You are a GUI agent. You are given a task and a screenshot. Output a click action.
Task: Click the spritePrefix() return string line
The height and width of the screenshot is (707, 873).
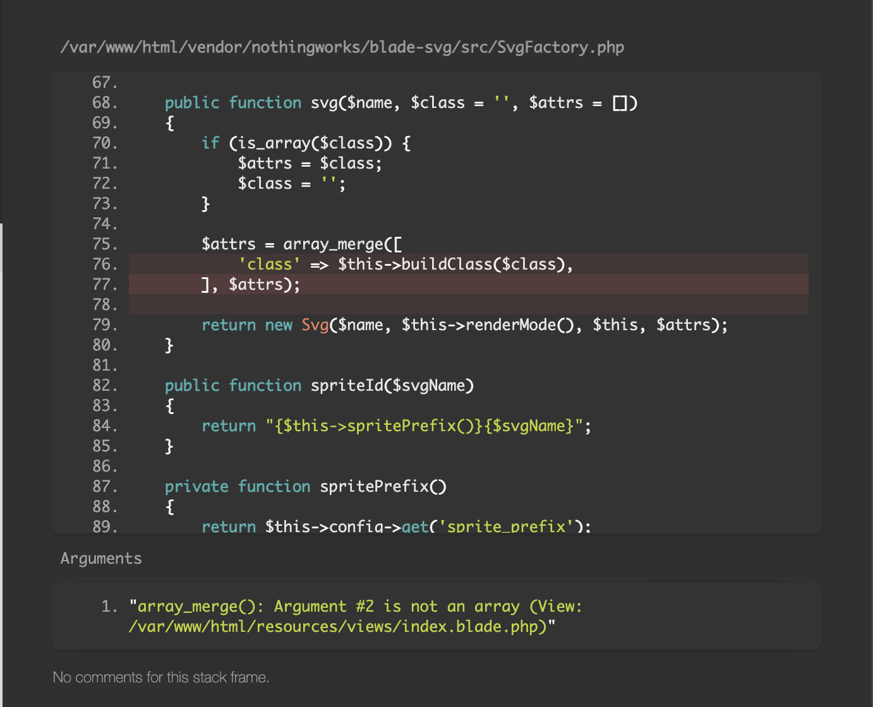[396, 426]
